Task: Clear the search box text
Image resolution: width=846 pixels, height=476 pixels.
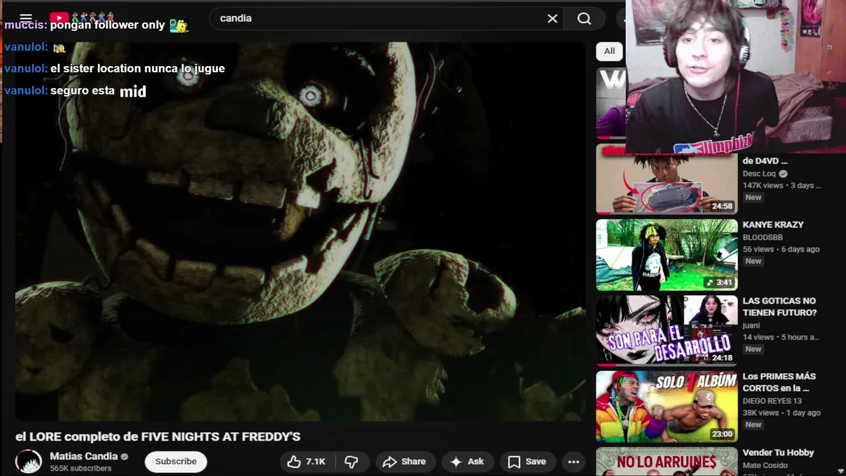Action: pyautogui.click(x=553, y=19)
